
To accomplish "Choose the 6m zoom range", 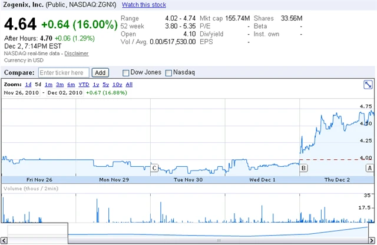I will pyautogui.click(x=71, y=85).
